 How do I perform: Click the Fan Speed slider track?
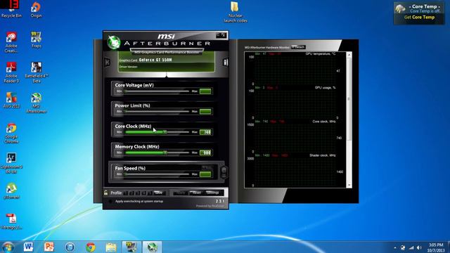point(157,174)
